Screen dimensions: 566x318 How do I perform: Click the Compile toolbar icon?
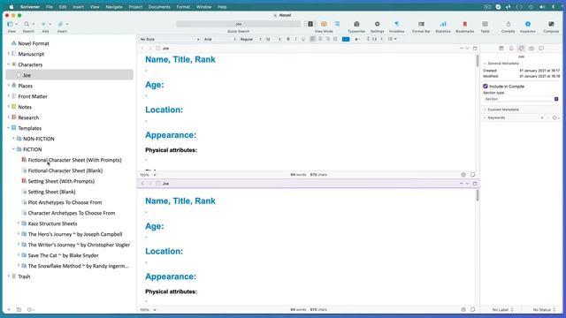click(508, 24)
